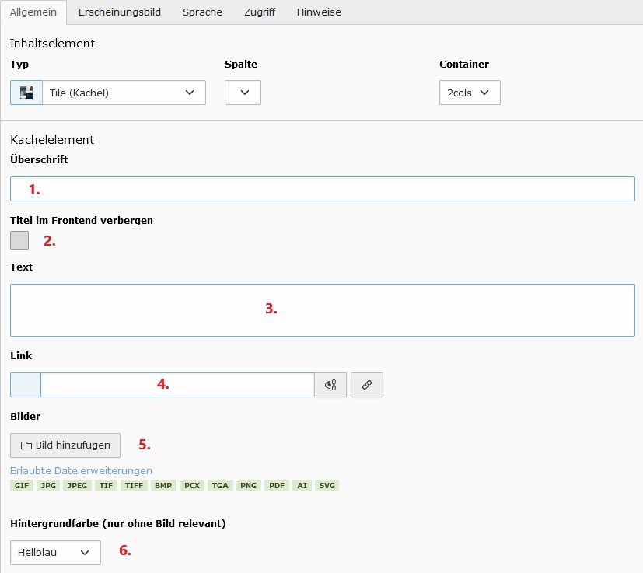Screen dimensions: 643x573
Task: Click the Bild hinzufügen button
Action: click(65, 445)
